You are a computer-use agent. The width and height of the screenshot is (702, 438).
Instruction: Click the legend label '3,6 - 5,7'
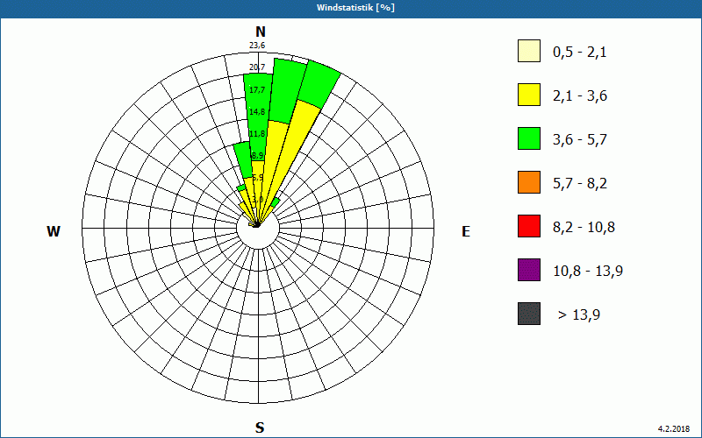(x=580, y=140)
